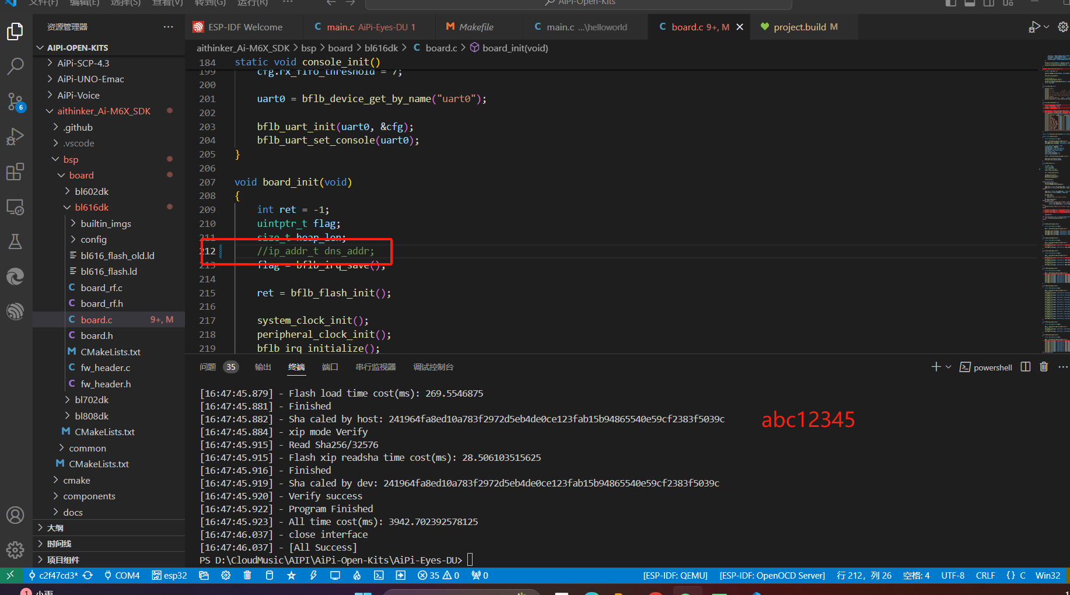
Task: Open the Serial Monitor (串行监视器) tab
Action: (x=376, y=367)
